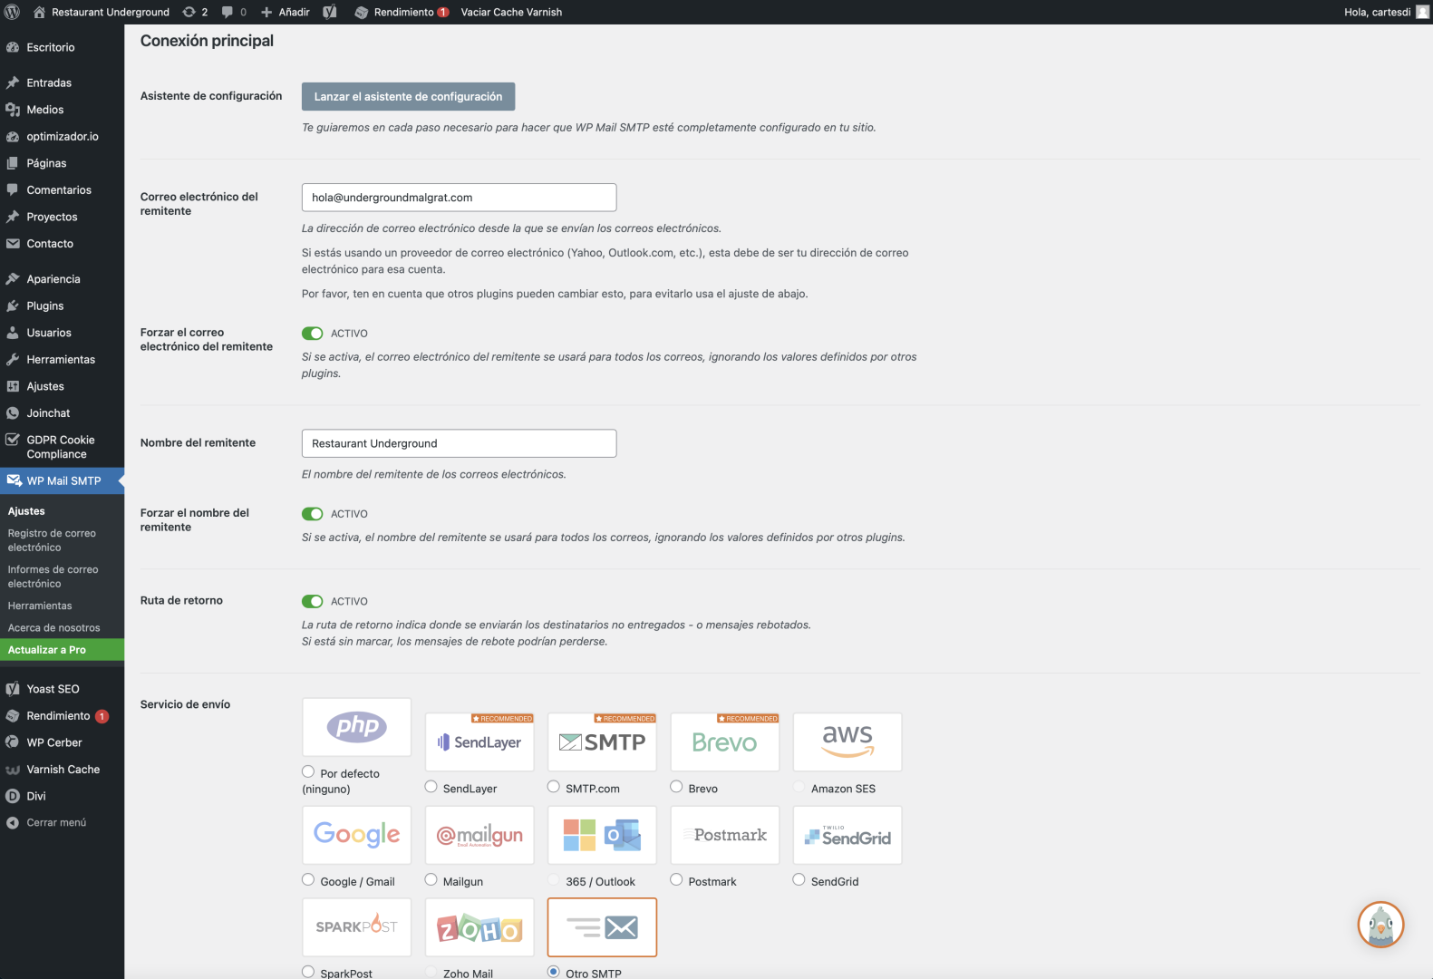Choose SendGrid radio button
The height and width of the screenshot is (979, 1433).
pyautogui.click(x=799, y=879)
